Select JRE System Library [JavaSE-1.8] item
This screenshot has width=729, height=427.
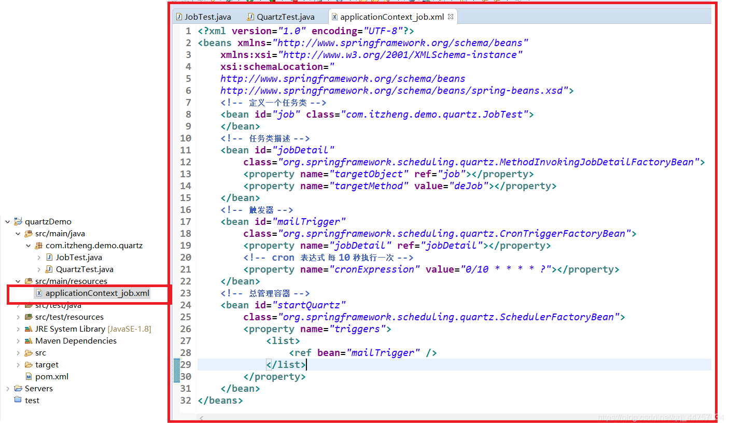(x=93, y=329)
